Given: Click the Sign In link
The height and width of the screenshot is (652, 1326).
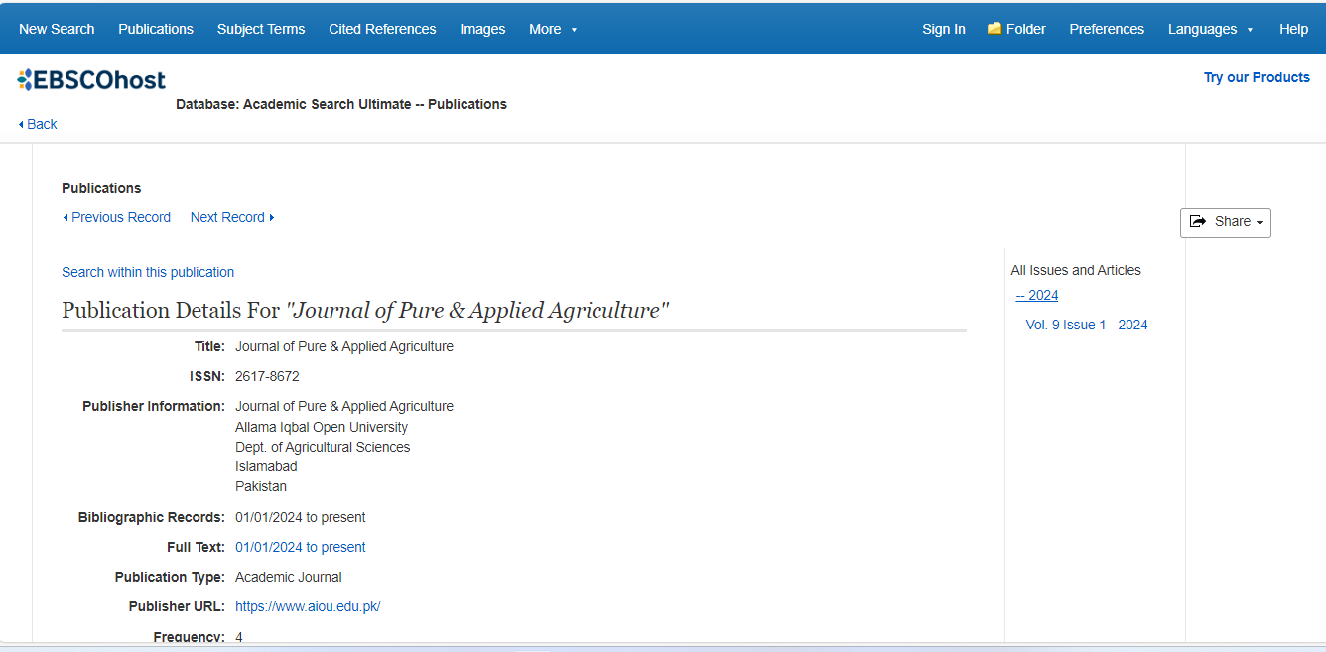Looking at the screenshot, I should 943,29.
